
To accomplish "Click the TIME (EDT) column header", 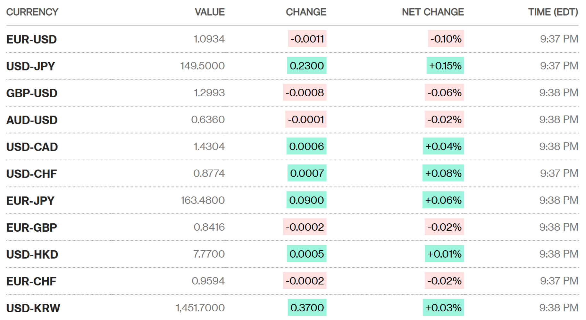I will [x=553, y=12].
